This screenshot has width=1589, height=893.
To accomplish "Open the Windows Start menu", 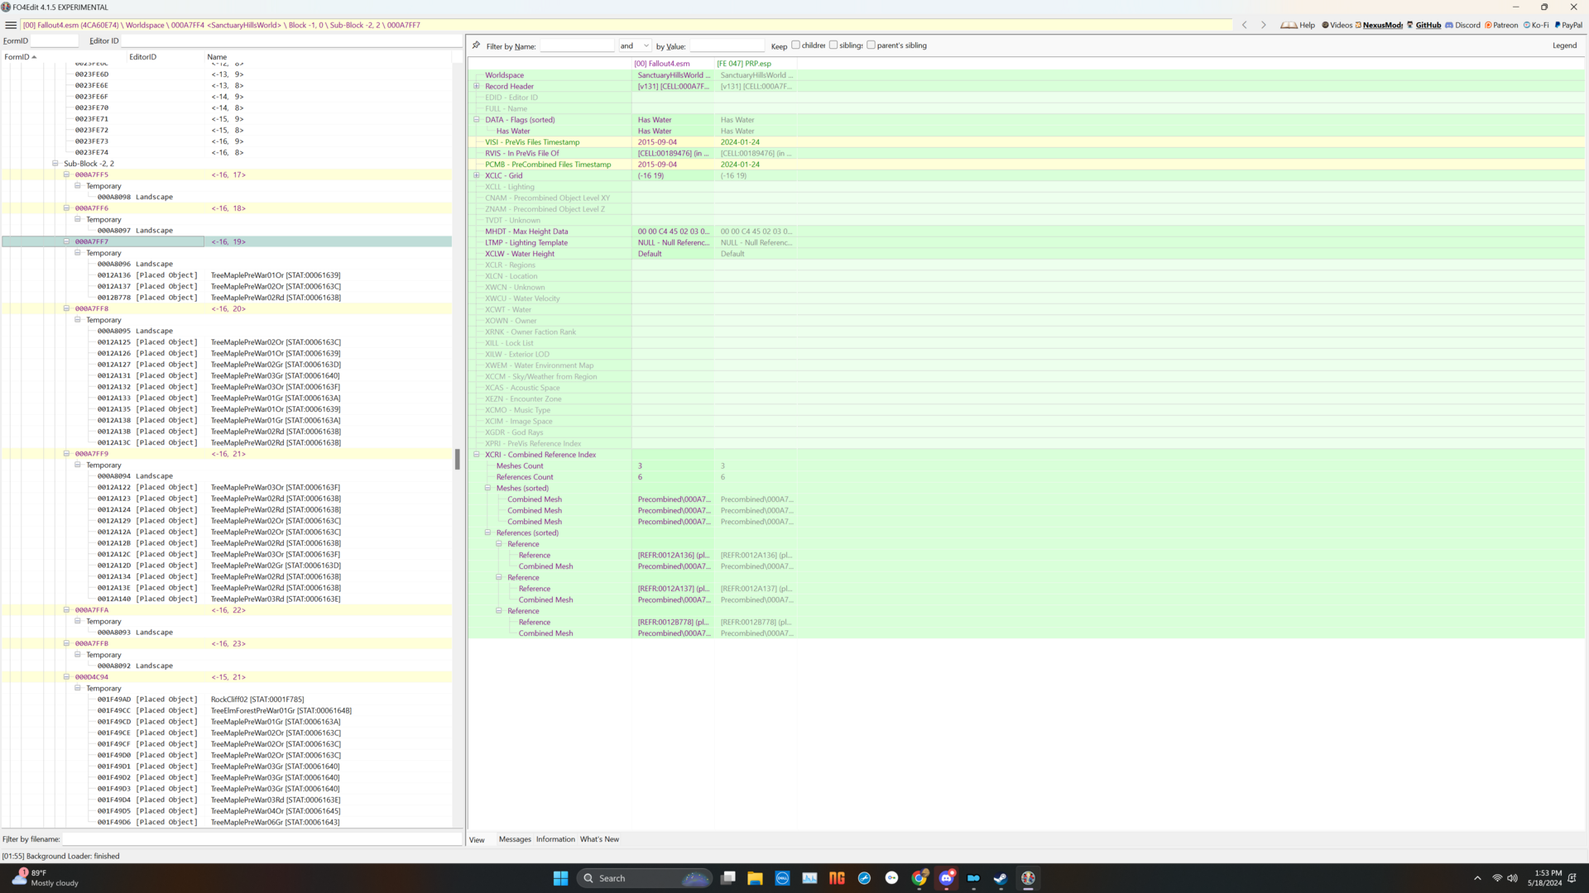I will point(560,878).
